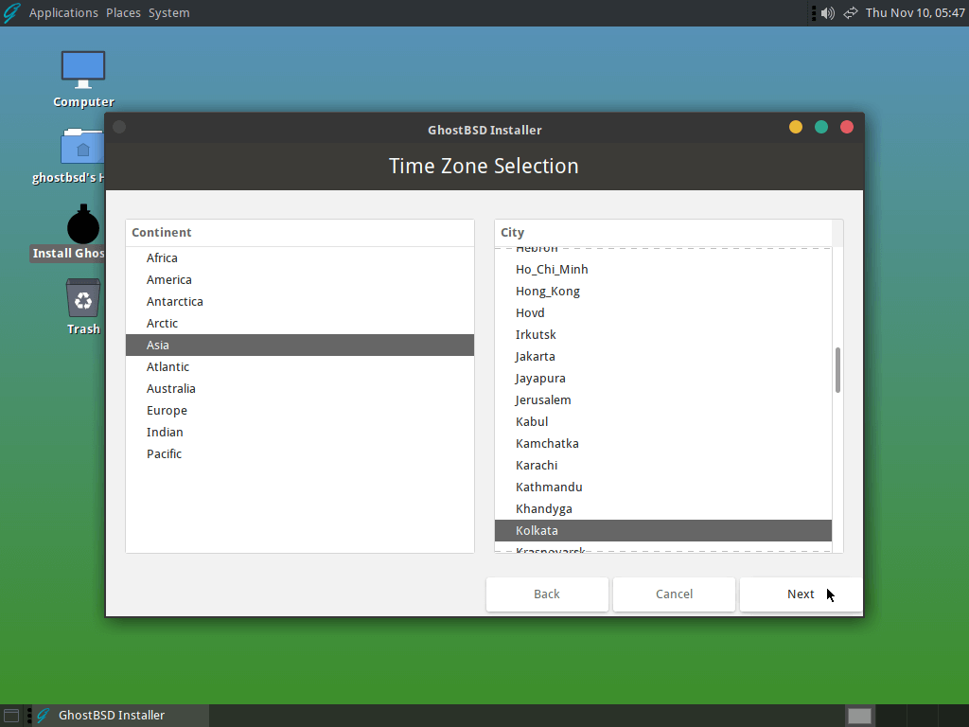The image size is (969, 727).
Task: Click the yellow minimize window button
Action: tap(796, 127)
